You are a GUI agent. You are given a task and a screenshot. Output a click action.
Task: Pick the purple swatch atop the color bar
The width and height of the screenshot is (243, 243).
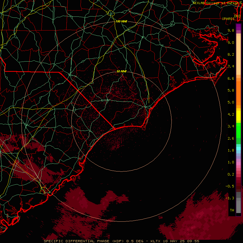point(238,27)
